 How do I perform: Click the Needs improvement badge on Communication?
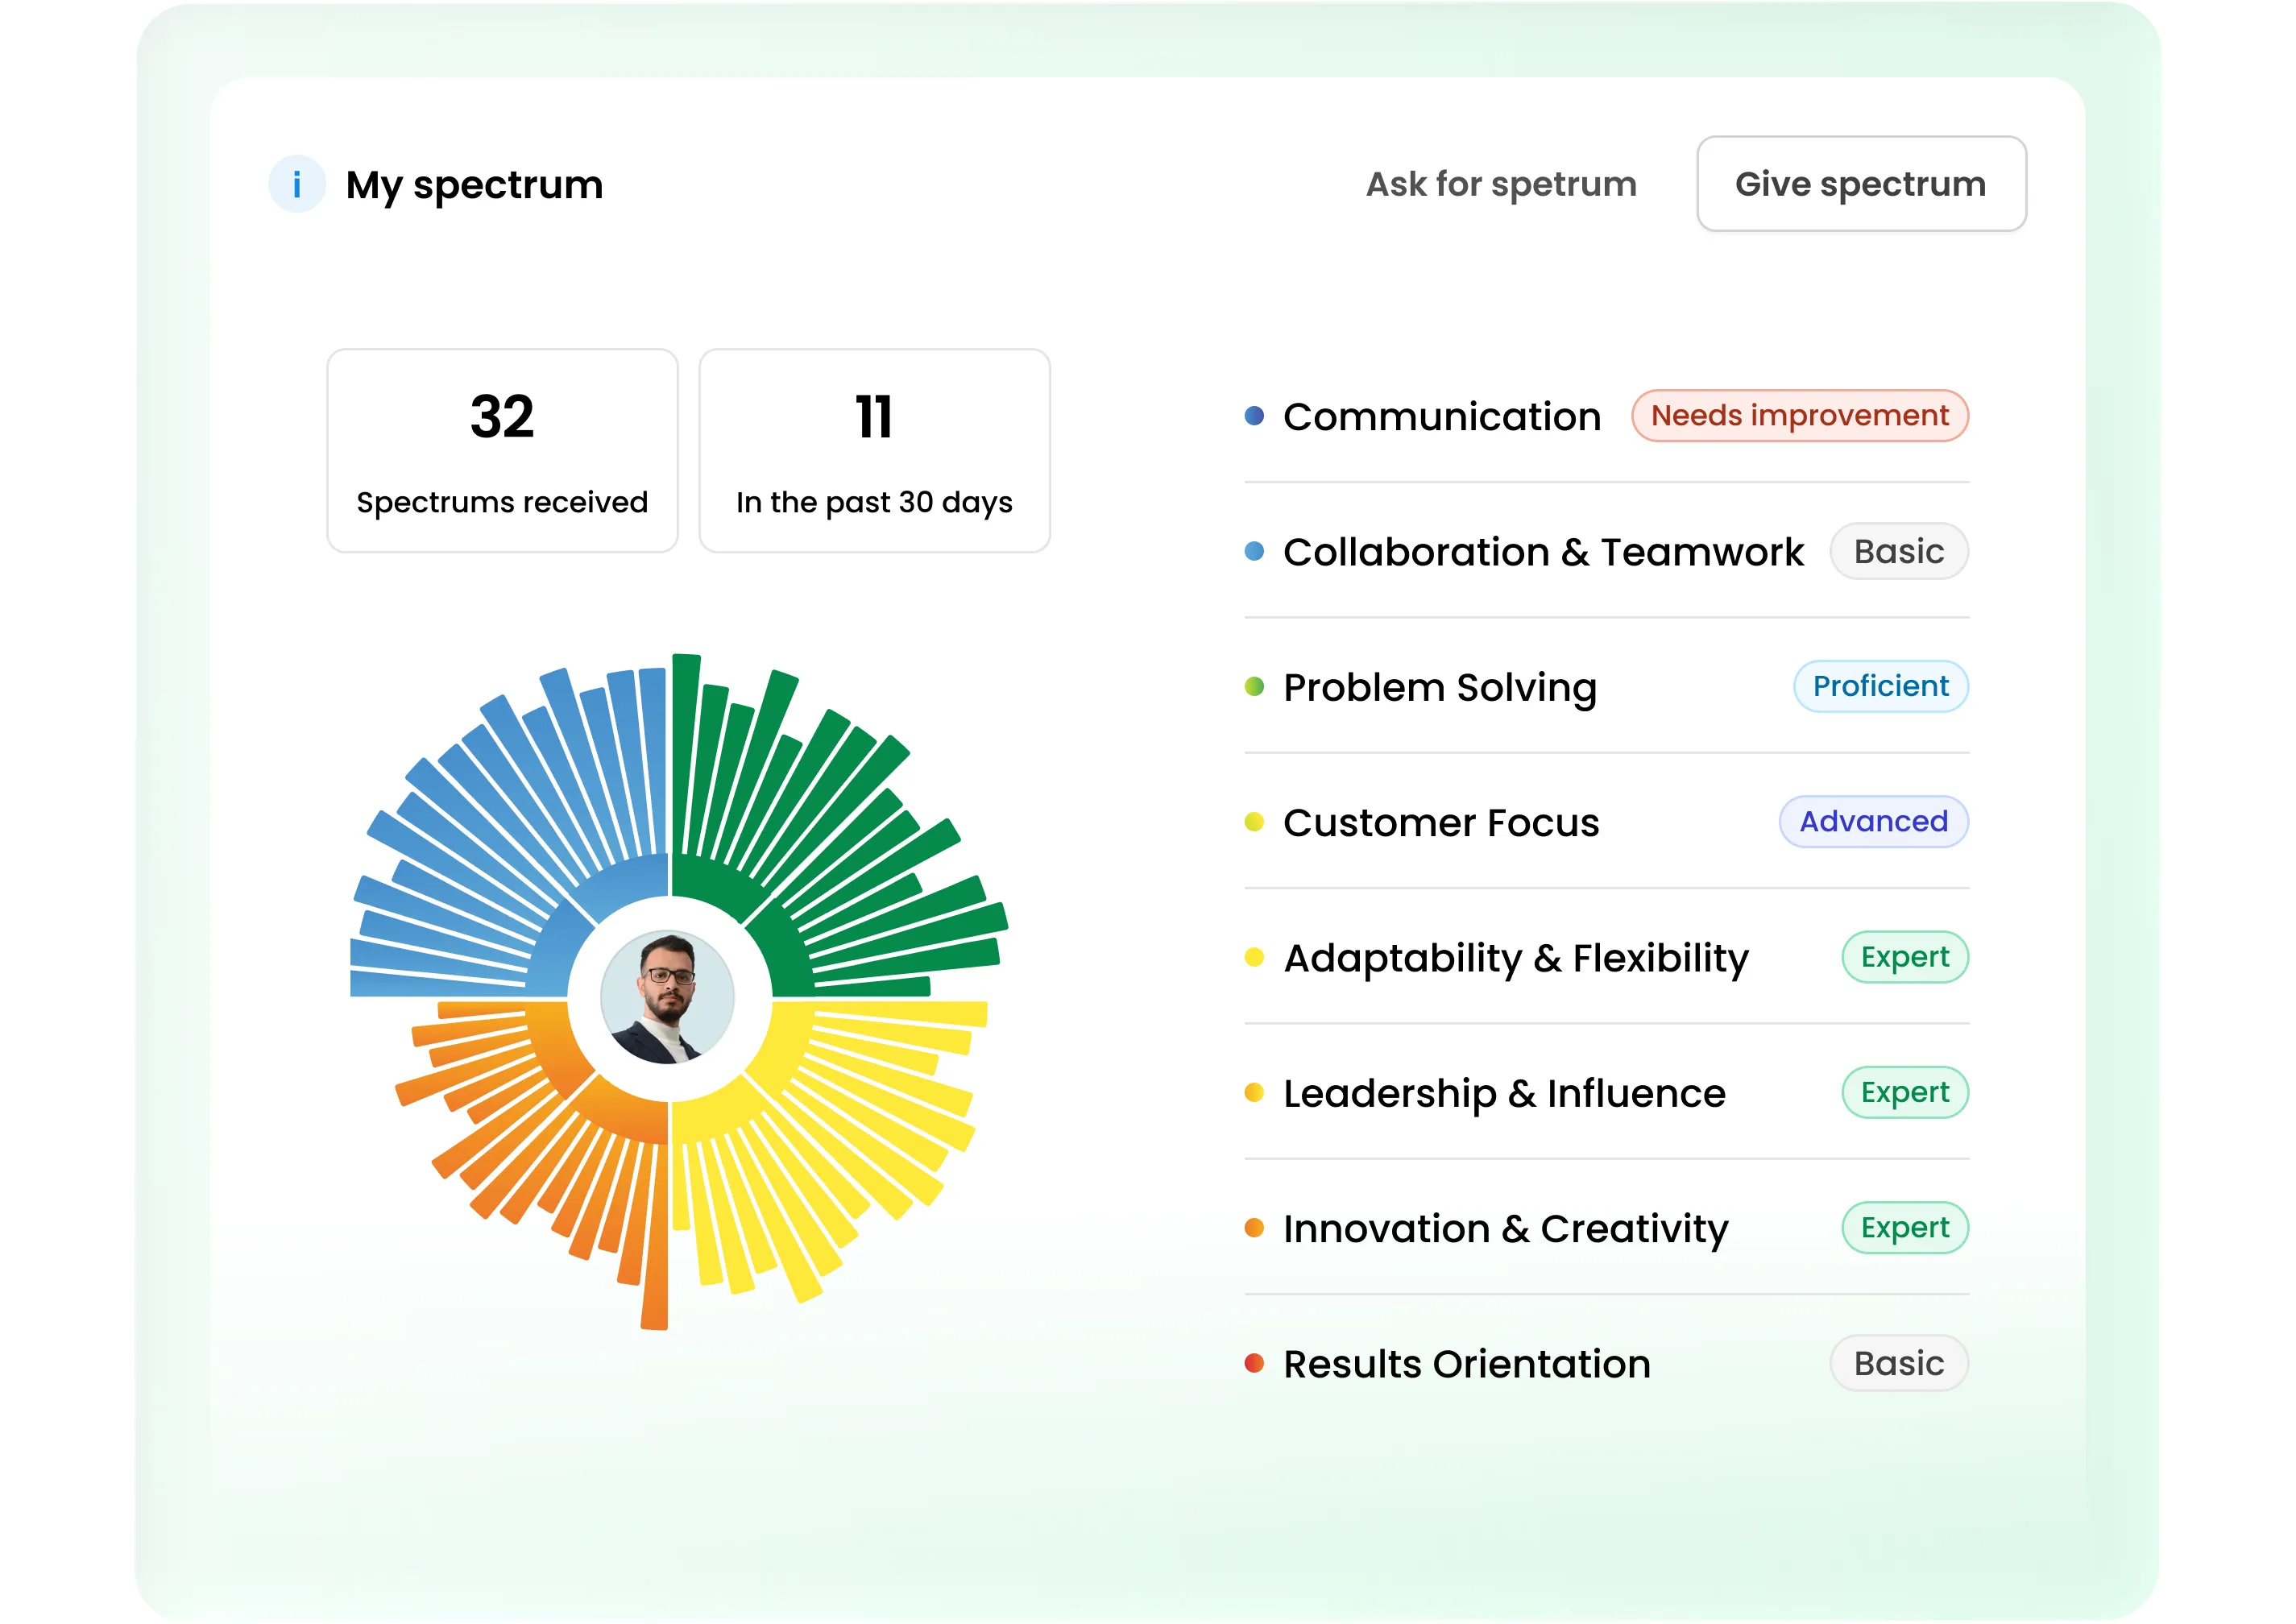[x=1799, y=415]
